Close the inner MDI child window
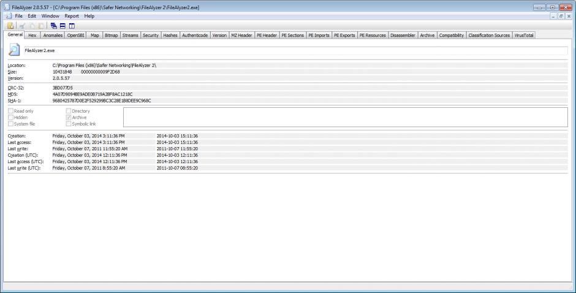Viewport: 576px width, 293px height. [569, 16]
